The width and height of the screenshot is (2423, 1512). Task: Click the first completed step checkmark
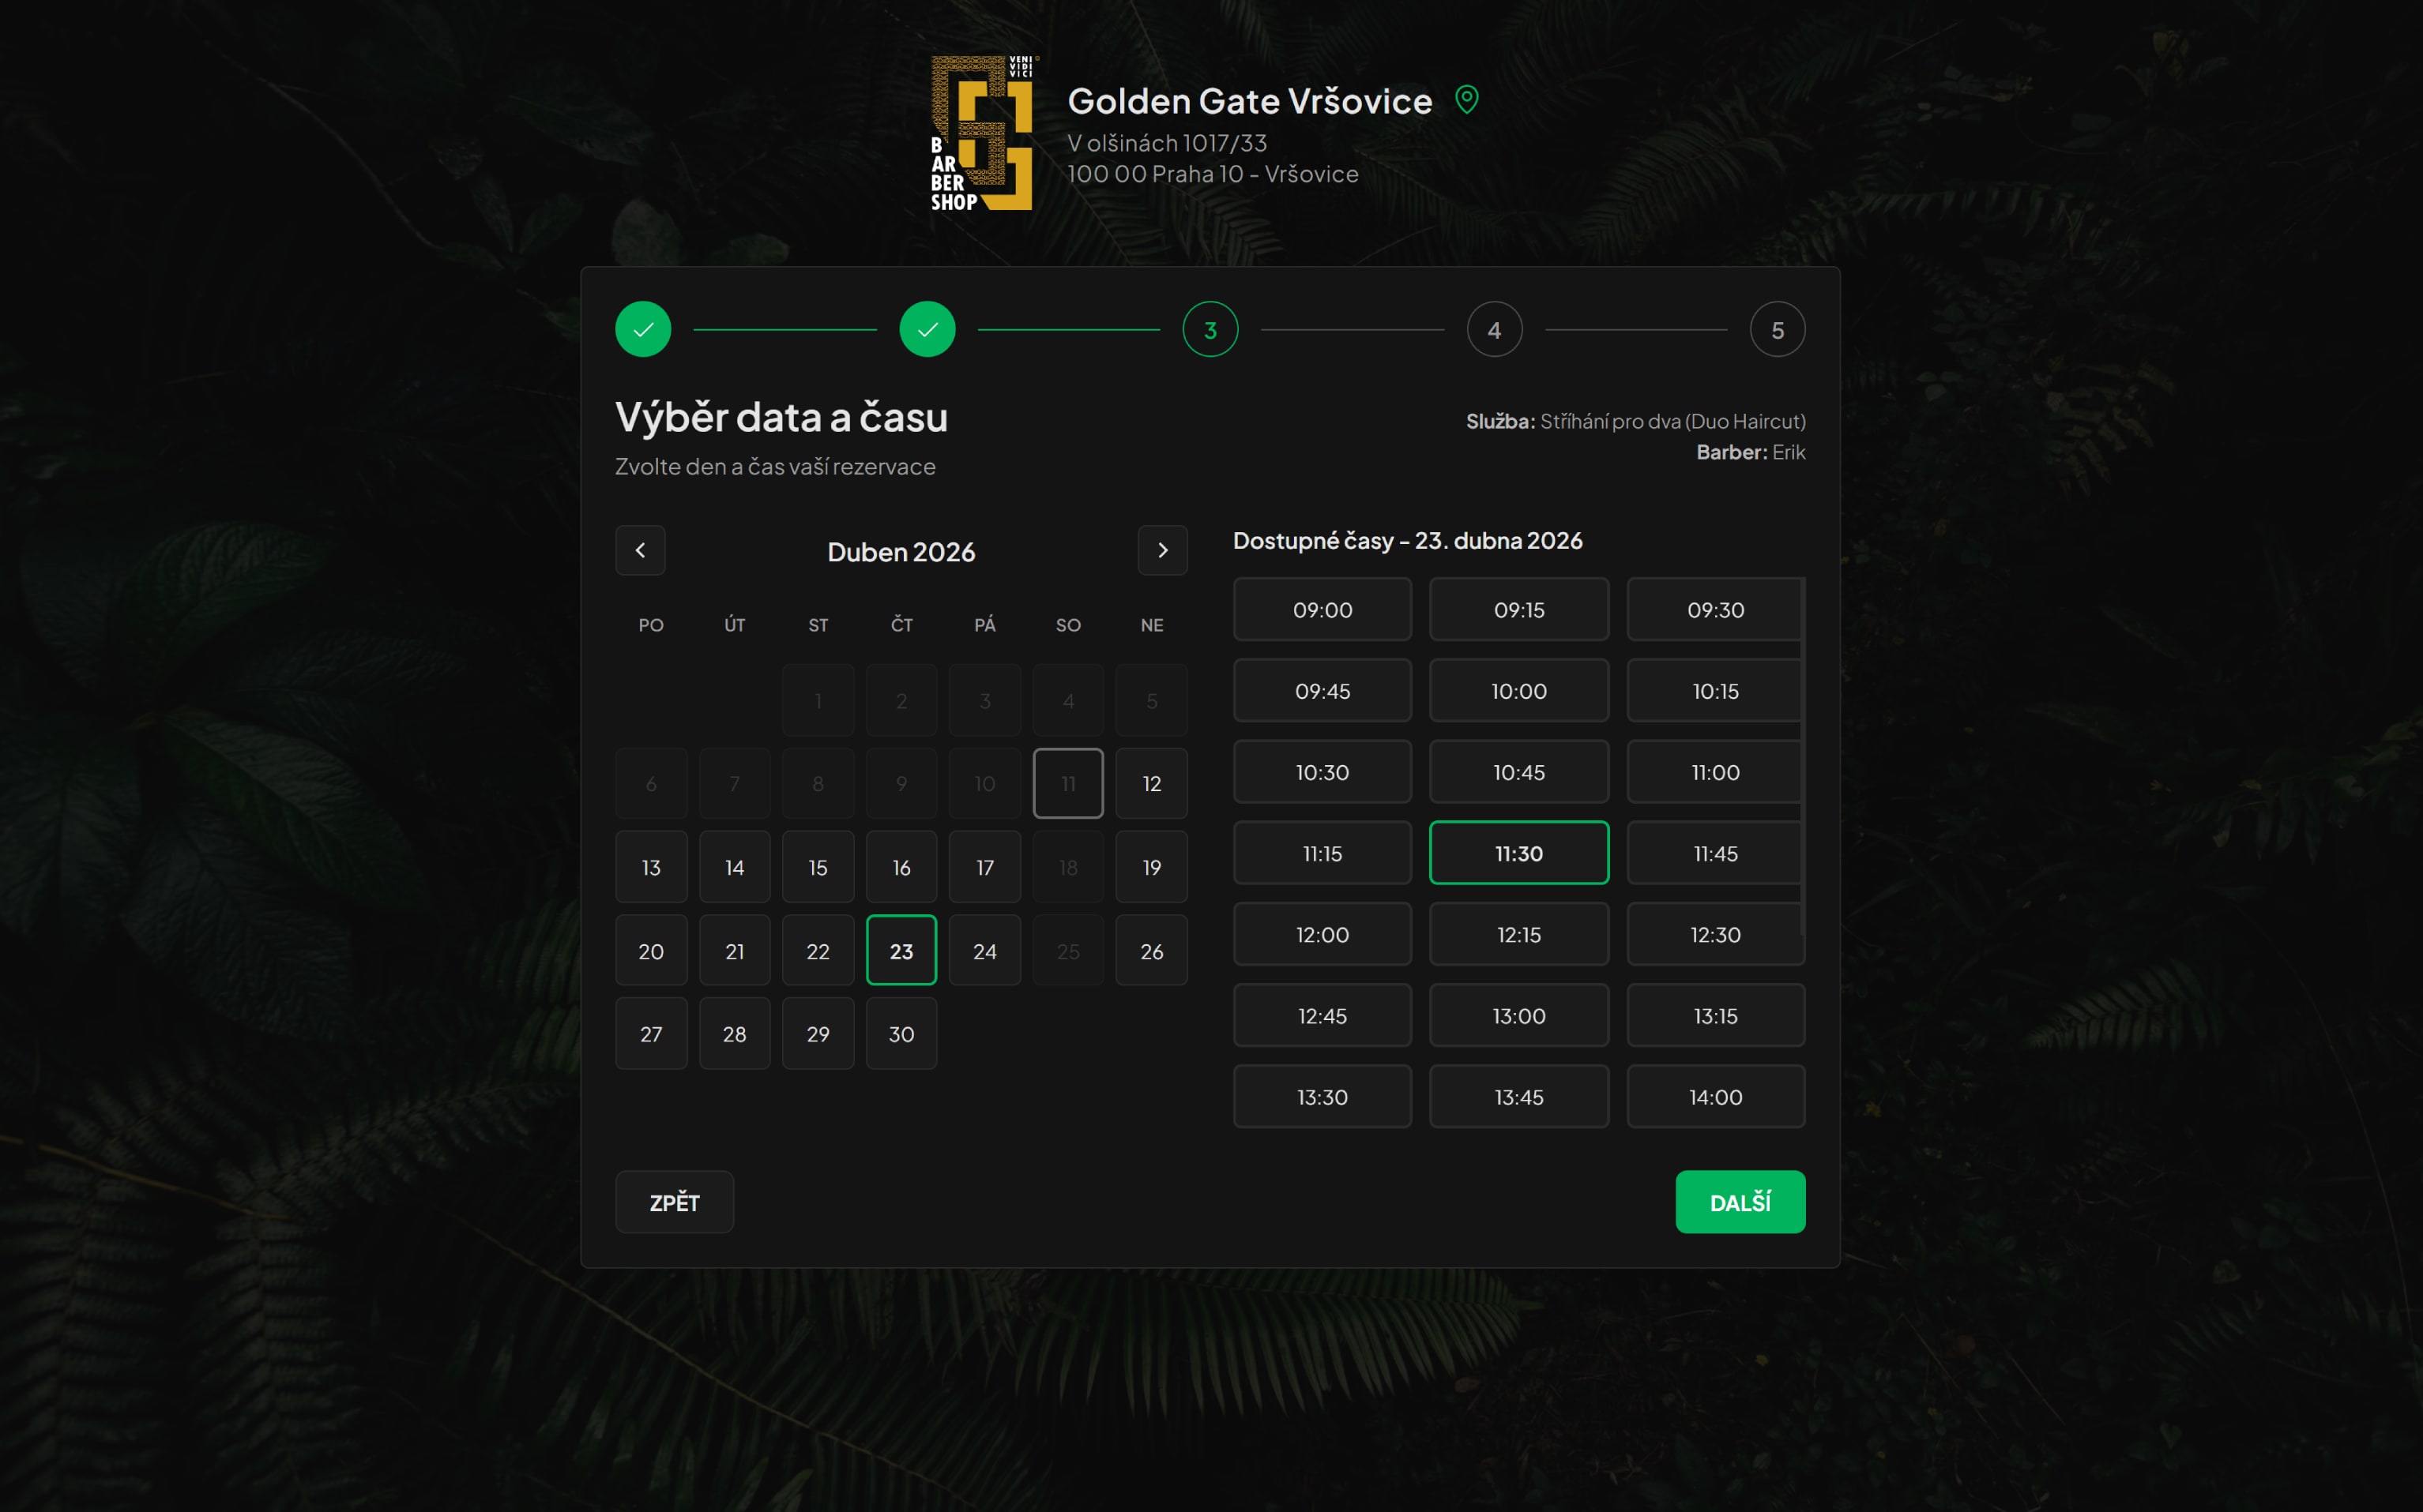point(643,329)
